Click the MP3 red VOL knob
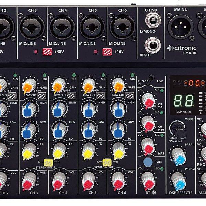Screen dimensions: 206x206 pyautogui.click(x=148, y=146)
